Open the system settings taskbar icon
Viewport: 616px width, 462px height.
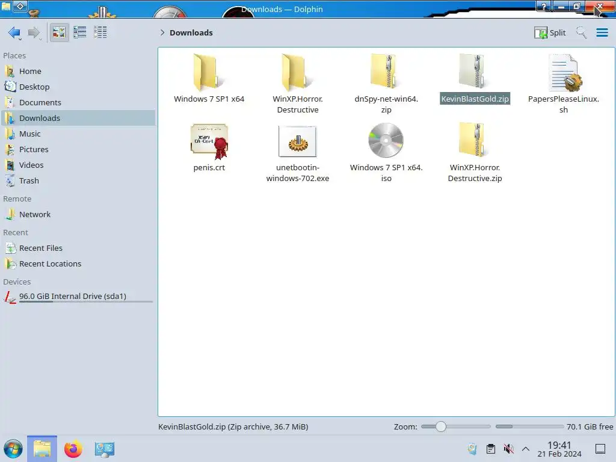104,449
